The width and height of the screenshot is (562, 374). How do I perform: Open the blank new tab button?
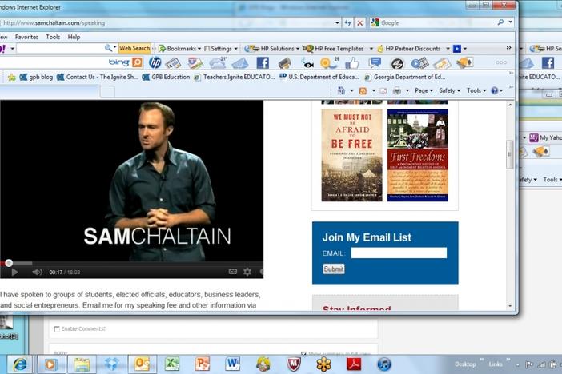(107, 92)
